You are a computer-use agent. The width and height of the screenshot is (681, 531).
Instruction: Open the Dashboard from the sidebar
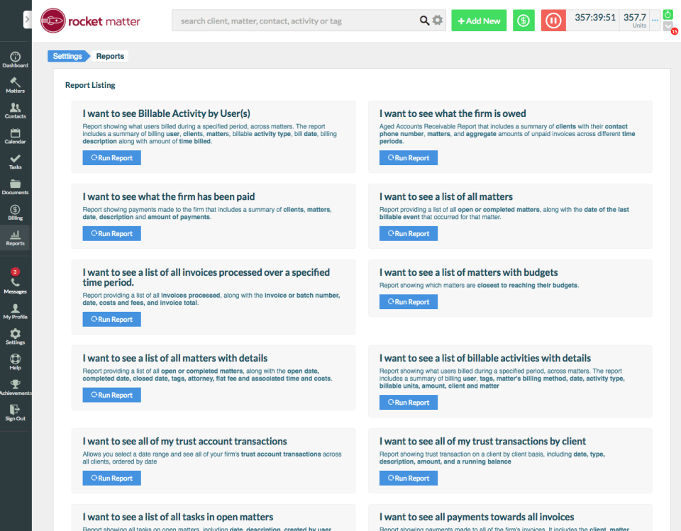click(15, 59)
